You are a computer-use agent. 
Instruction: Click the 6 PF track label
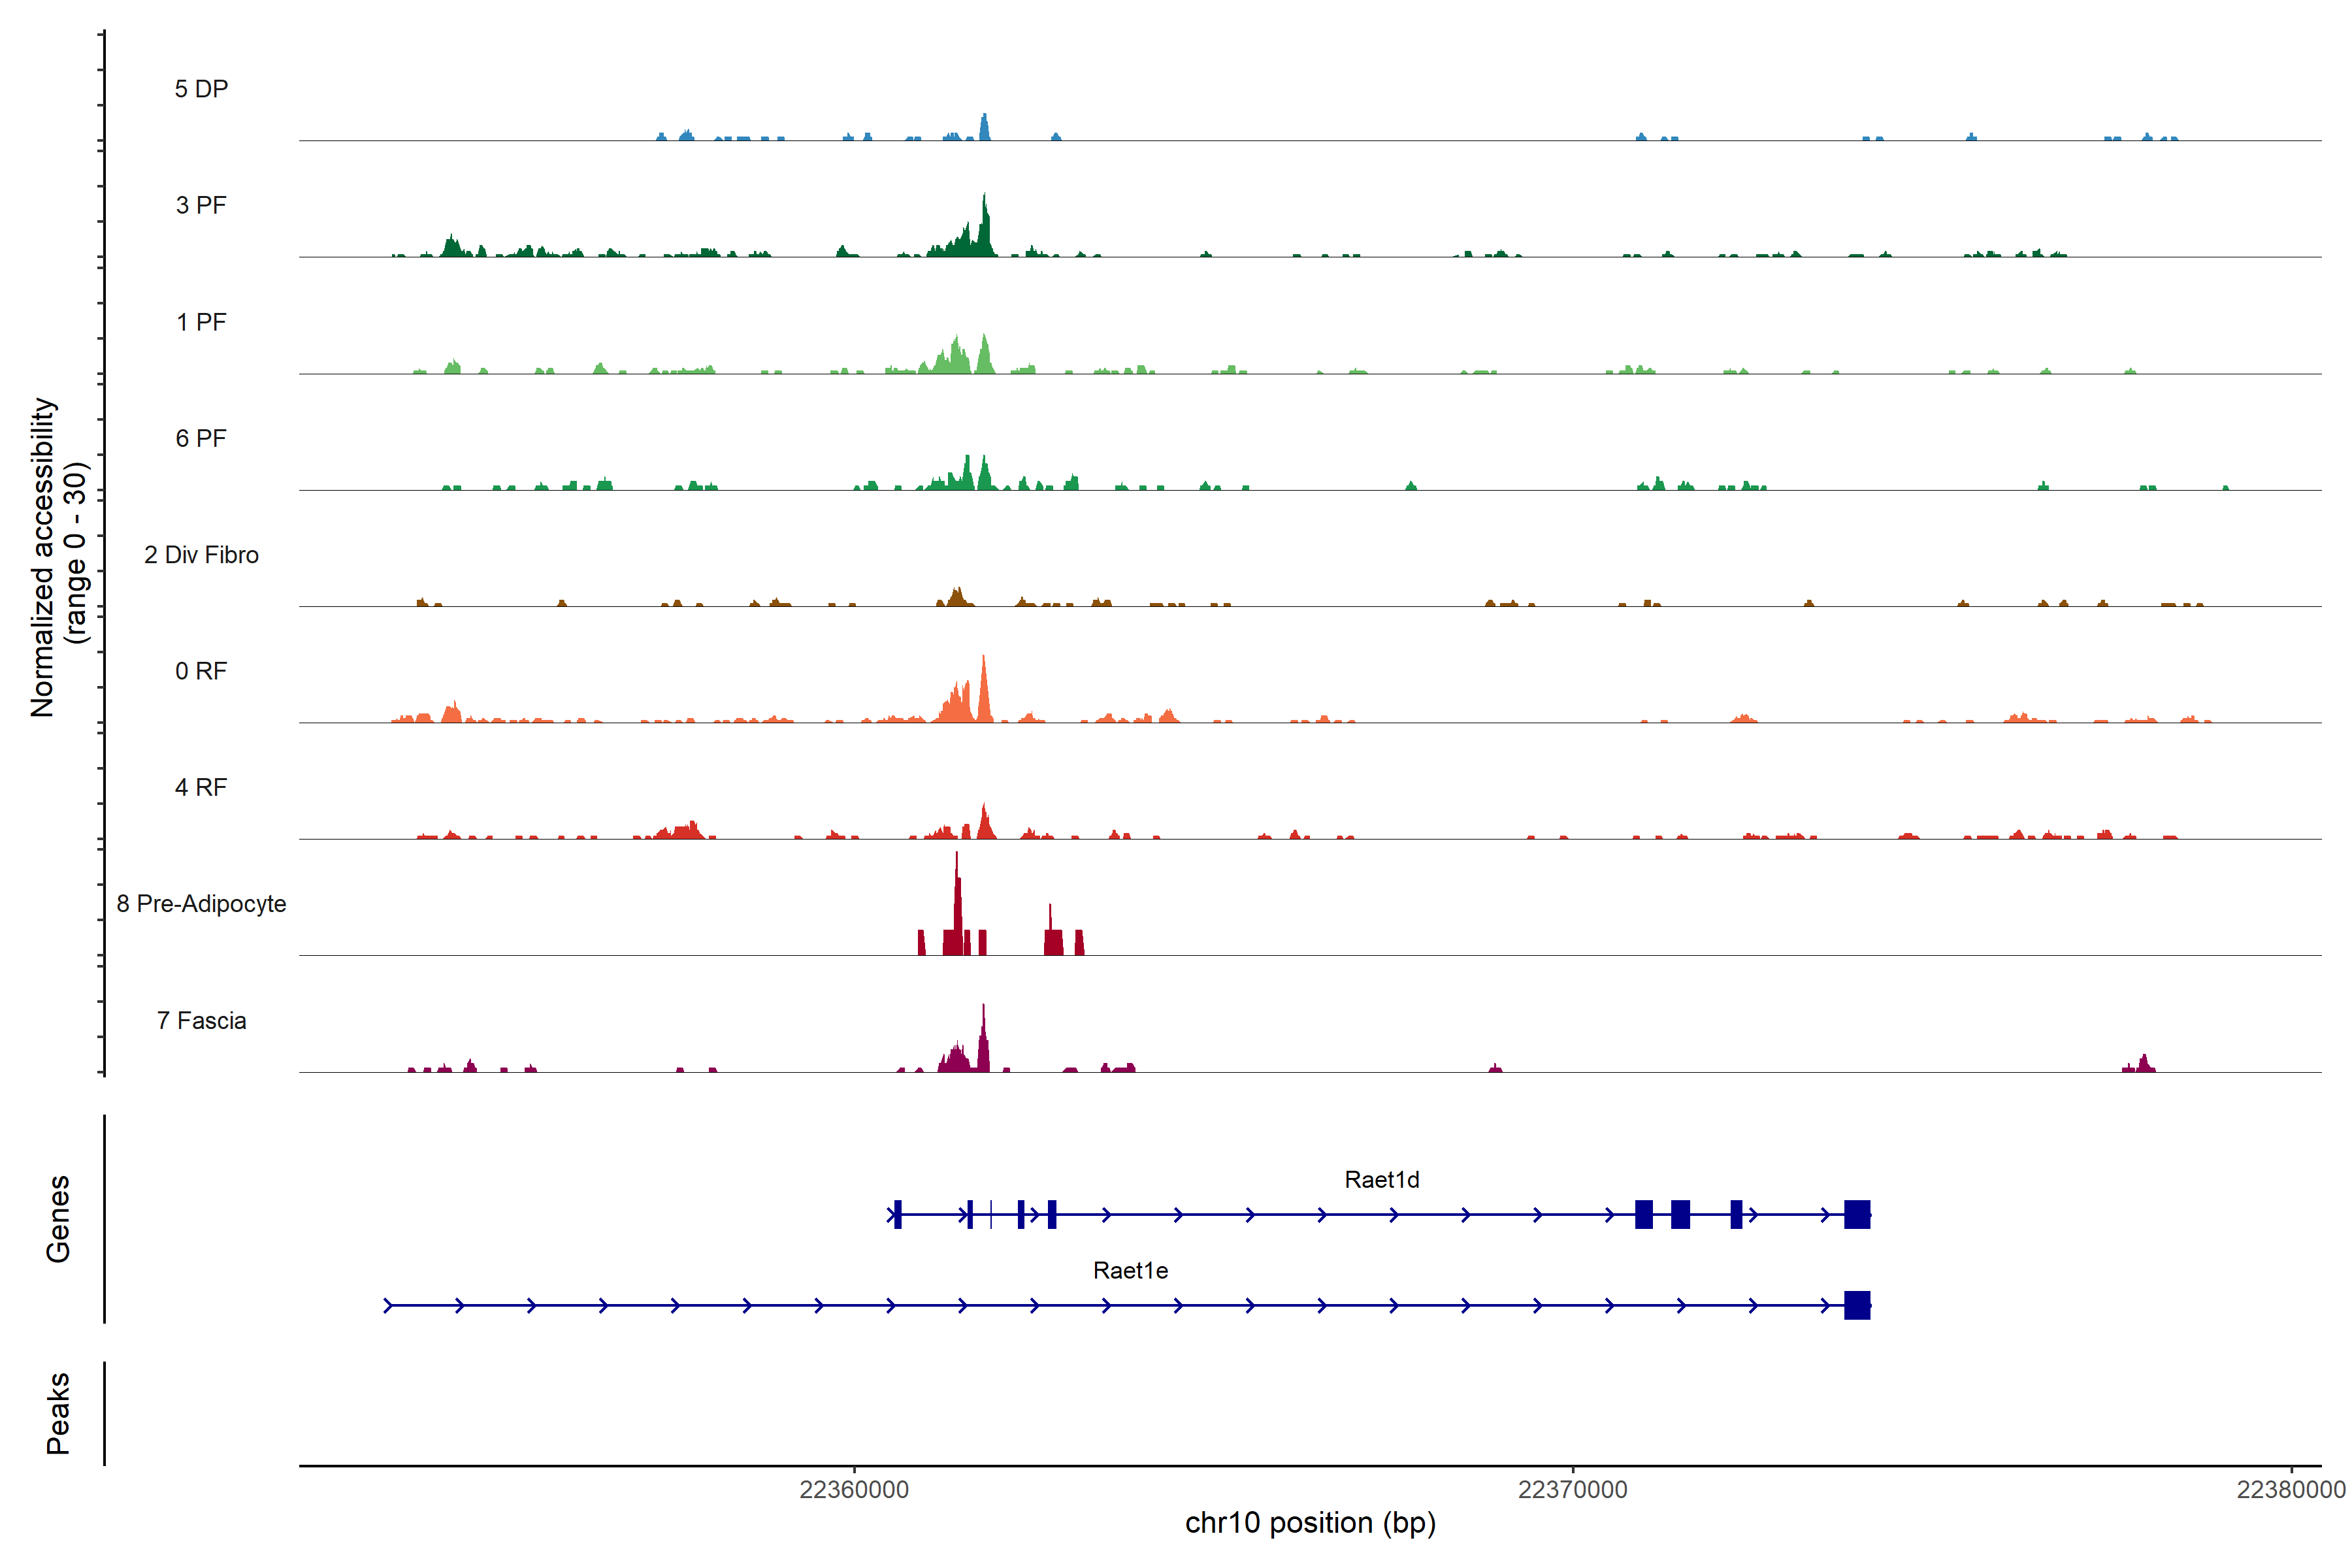tap(201, 438)
